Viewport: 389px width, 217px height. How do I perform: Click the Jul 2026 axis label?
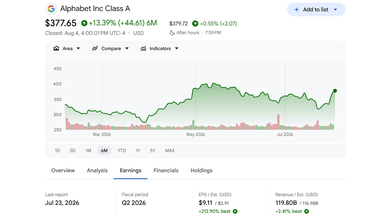(x=285, y=135)
